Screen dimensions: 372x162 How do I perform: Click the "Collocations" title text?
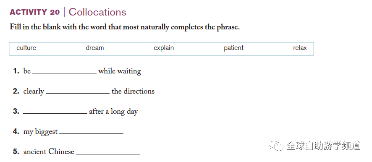[97, 12]
